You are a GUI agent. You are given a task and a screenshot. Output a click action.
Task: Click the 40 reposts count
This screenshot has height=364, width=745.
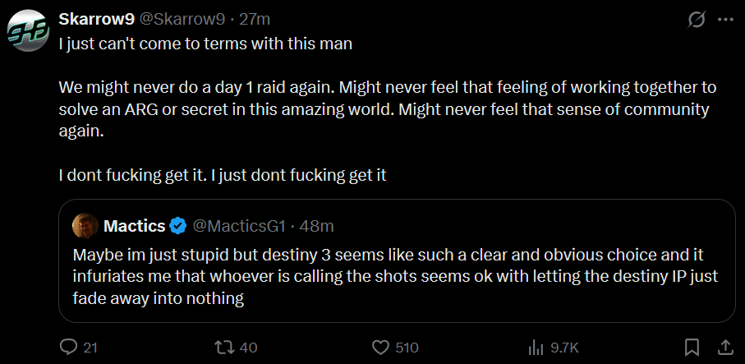click(248, 348)
